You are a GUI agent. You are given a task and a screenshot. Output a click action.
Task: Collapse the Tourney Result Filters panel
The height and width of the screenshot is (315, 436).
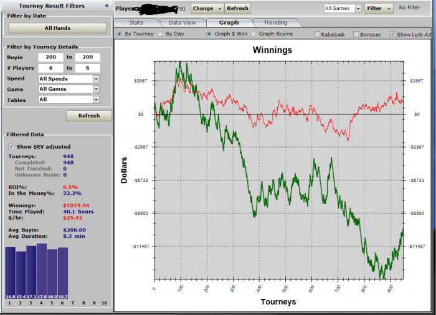[x=107, y=6]
